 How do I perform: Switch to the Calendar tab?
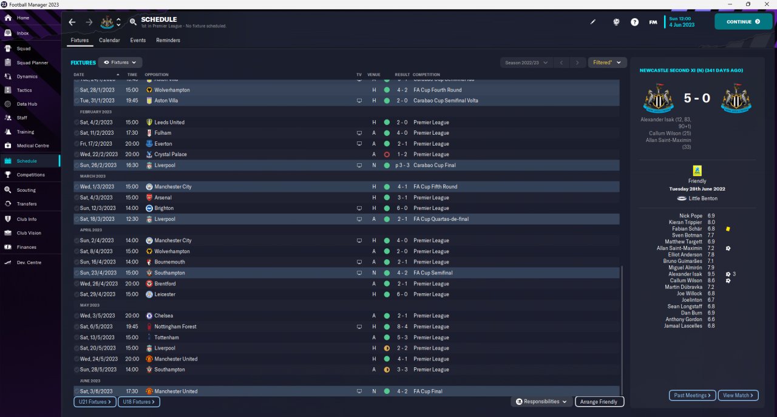[x=109, y=40]
